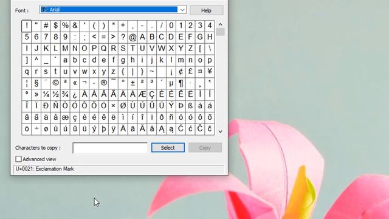Select the capital Æ ligature cell
Image resolution: width=389 pixels, height=219 pixels.
click(142, 94)
